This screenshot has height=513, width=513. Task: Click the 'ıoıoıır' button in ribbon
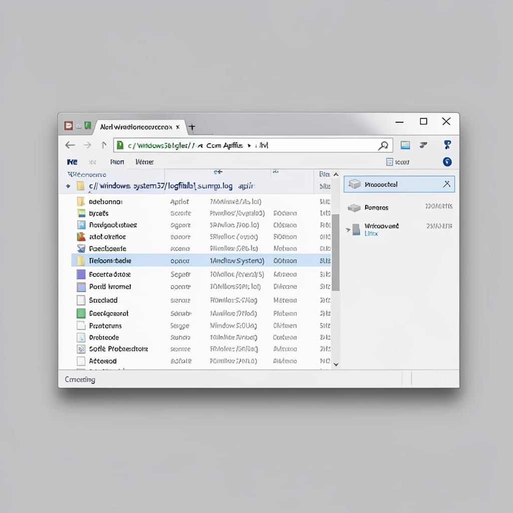(398, 162)
